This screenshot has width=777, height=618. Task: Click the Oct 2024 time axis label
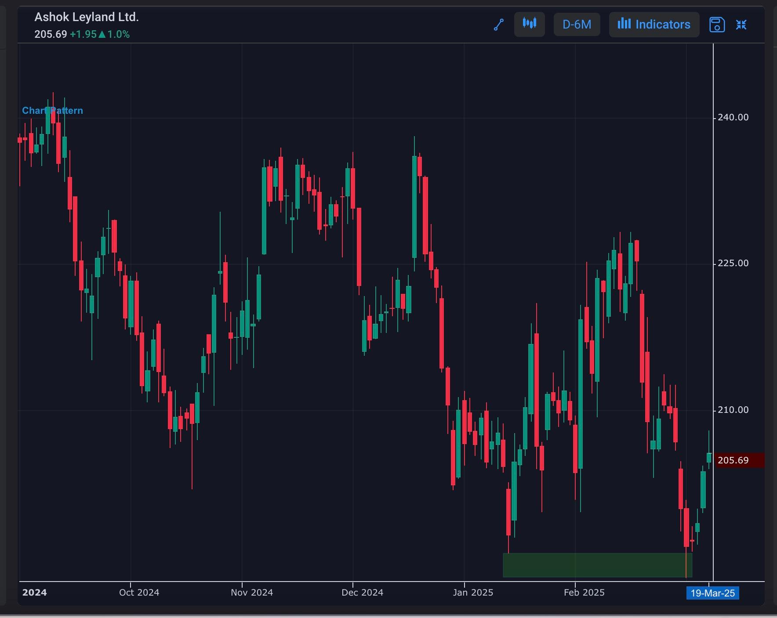(x=139, y=593)
